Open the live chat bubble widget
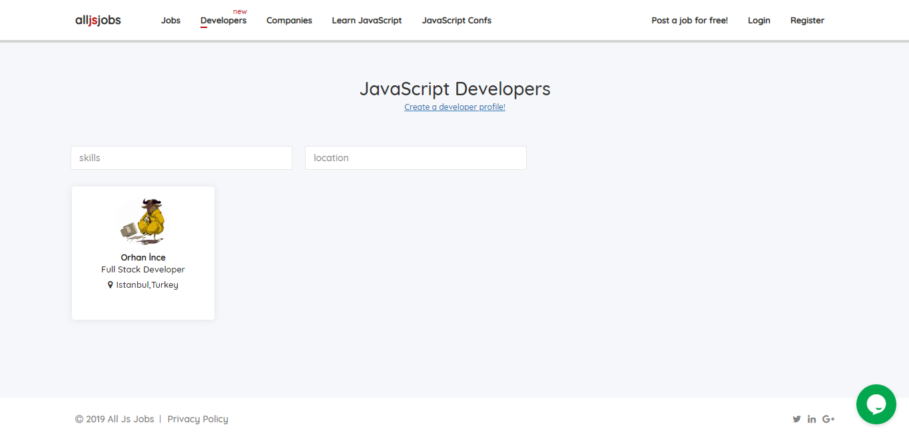Image resolution: width=909 pixels, height=437 pixels. [876, 404]
